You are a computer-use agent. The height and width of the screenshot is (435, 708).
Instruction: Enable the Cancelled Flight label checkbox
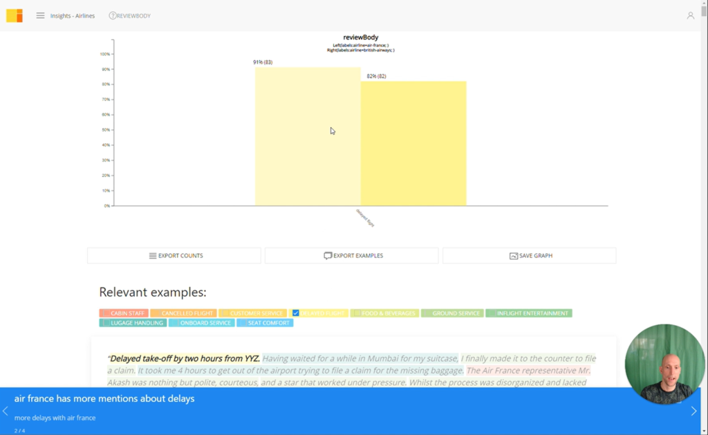coord(156,313)
